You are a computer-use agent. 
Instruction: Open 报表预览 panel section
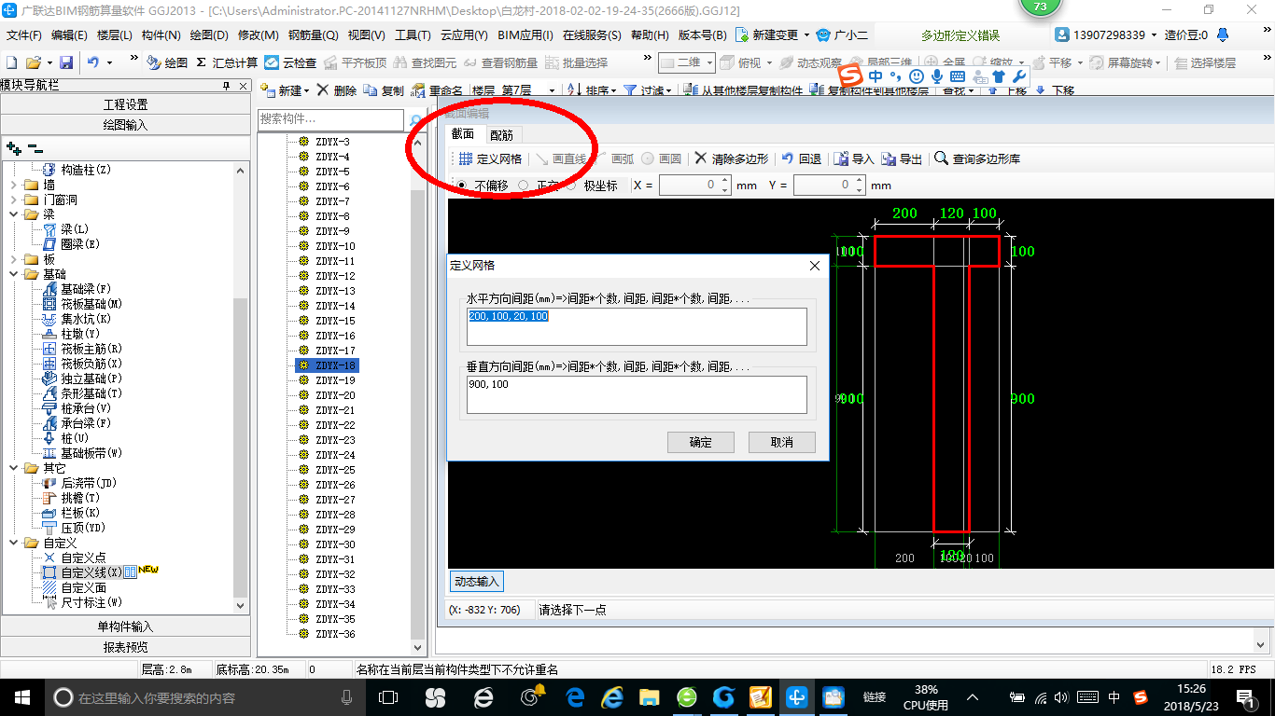tap(125, 647)
